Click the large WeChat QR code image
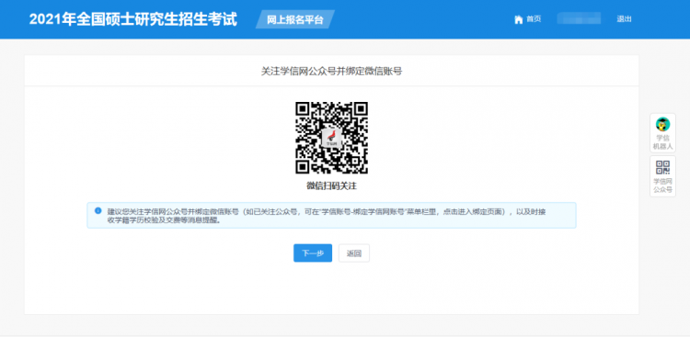The image size is (690, 337). coord(331,138)
